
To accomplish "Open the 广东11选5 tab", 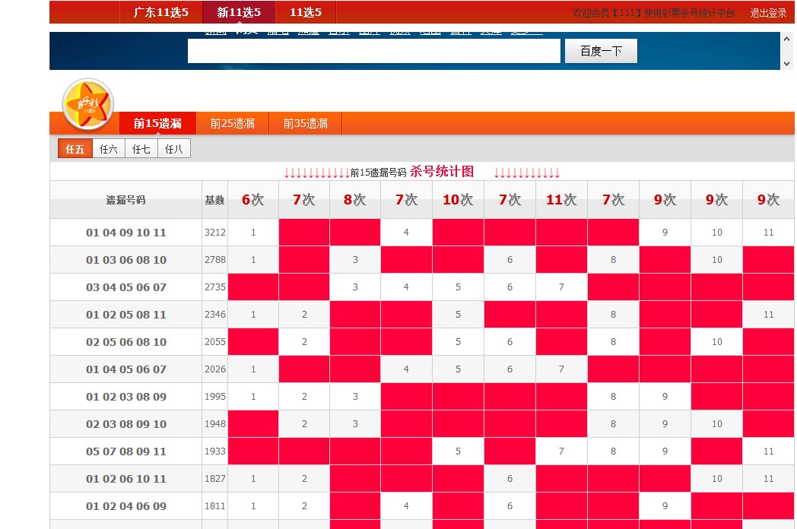I will click(x=160, y=12).
